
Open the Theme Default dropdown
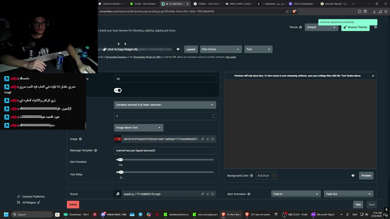321,27
